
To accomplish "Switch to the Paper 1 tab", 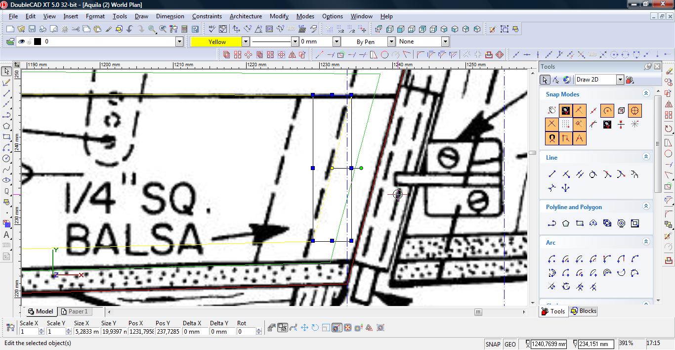I will 78,311.
